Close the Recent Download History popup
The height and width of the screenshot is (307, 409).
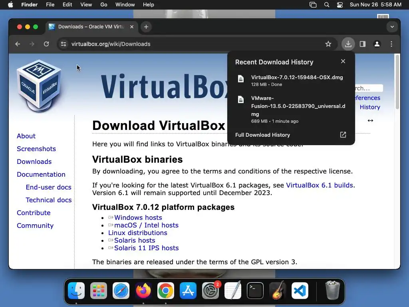click(343, 61)
